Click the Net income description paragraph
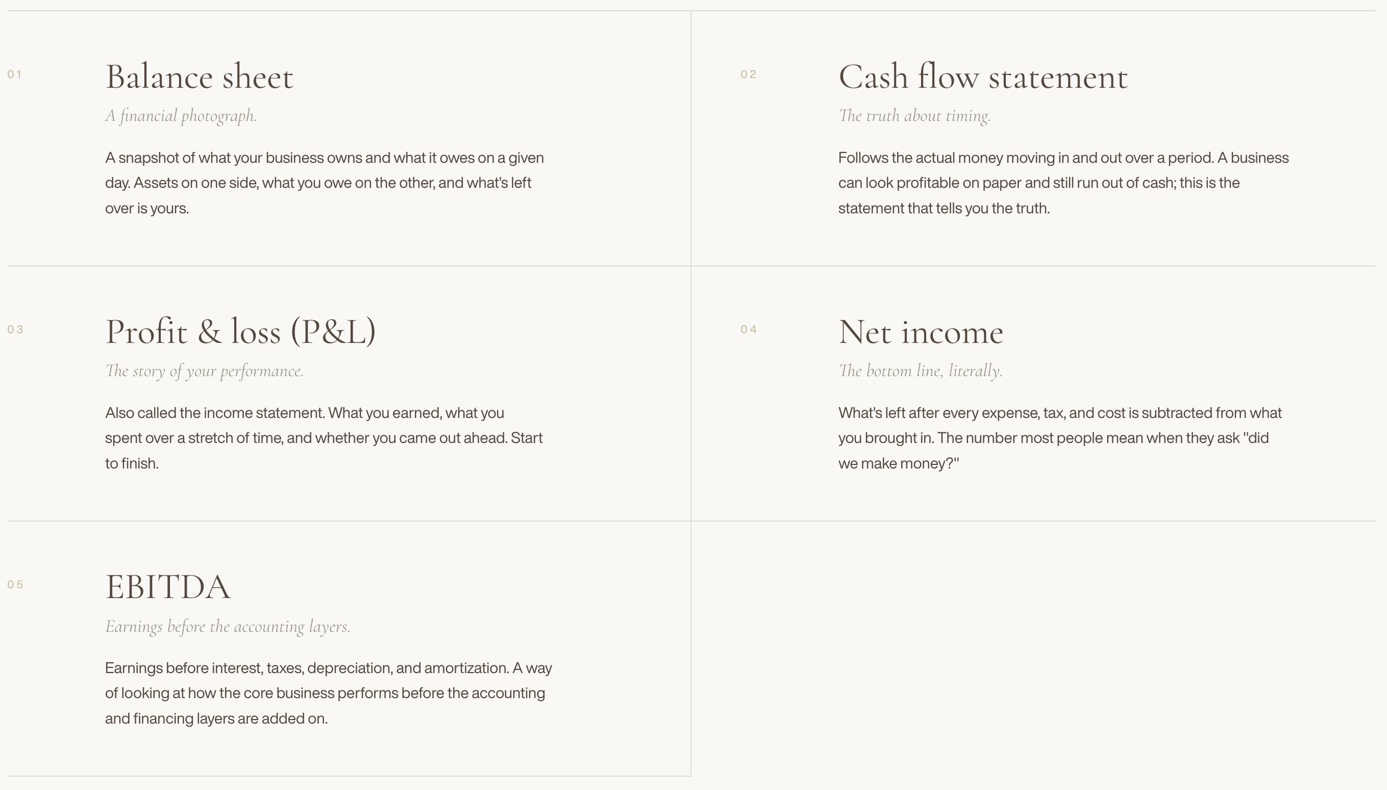Image resolution: width=1387 pixels, height=790 pixels. point(1060,438)
